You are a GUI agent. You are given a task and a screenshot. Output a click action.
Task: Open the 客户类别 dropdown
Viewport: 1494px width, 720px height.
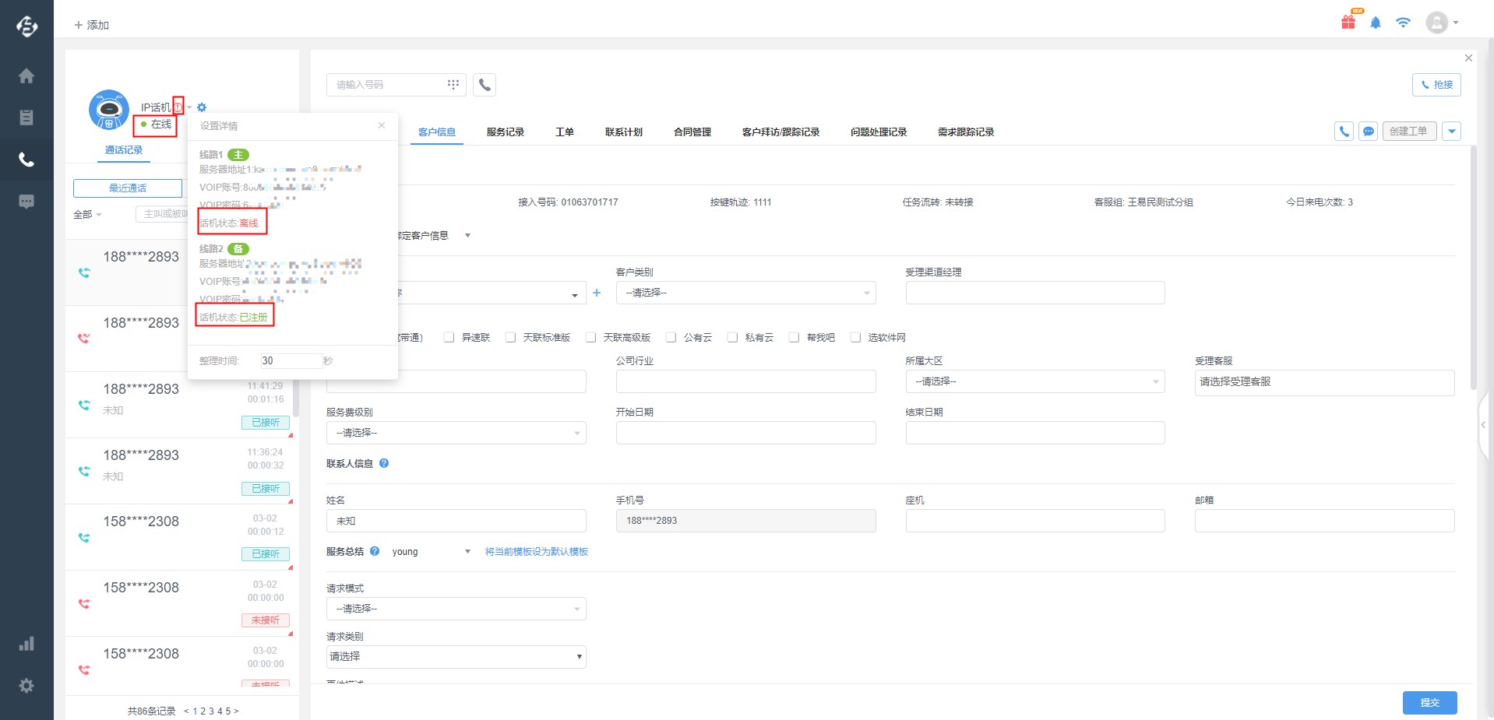[x=745, y=293]
